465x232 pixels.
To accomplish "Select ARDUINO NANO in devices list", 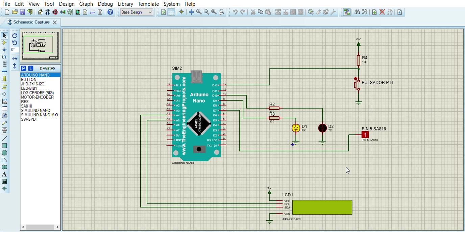I will click(40, 75).
